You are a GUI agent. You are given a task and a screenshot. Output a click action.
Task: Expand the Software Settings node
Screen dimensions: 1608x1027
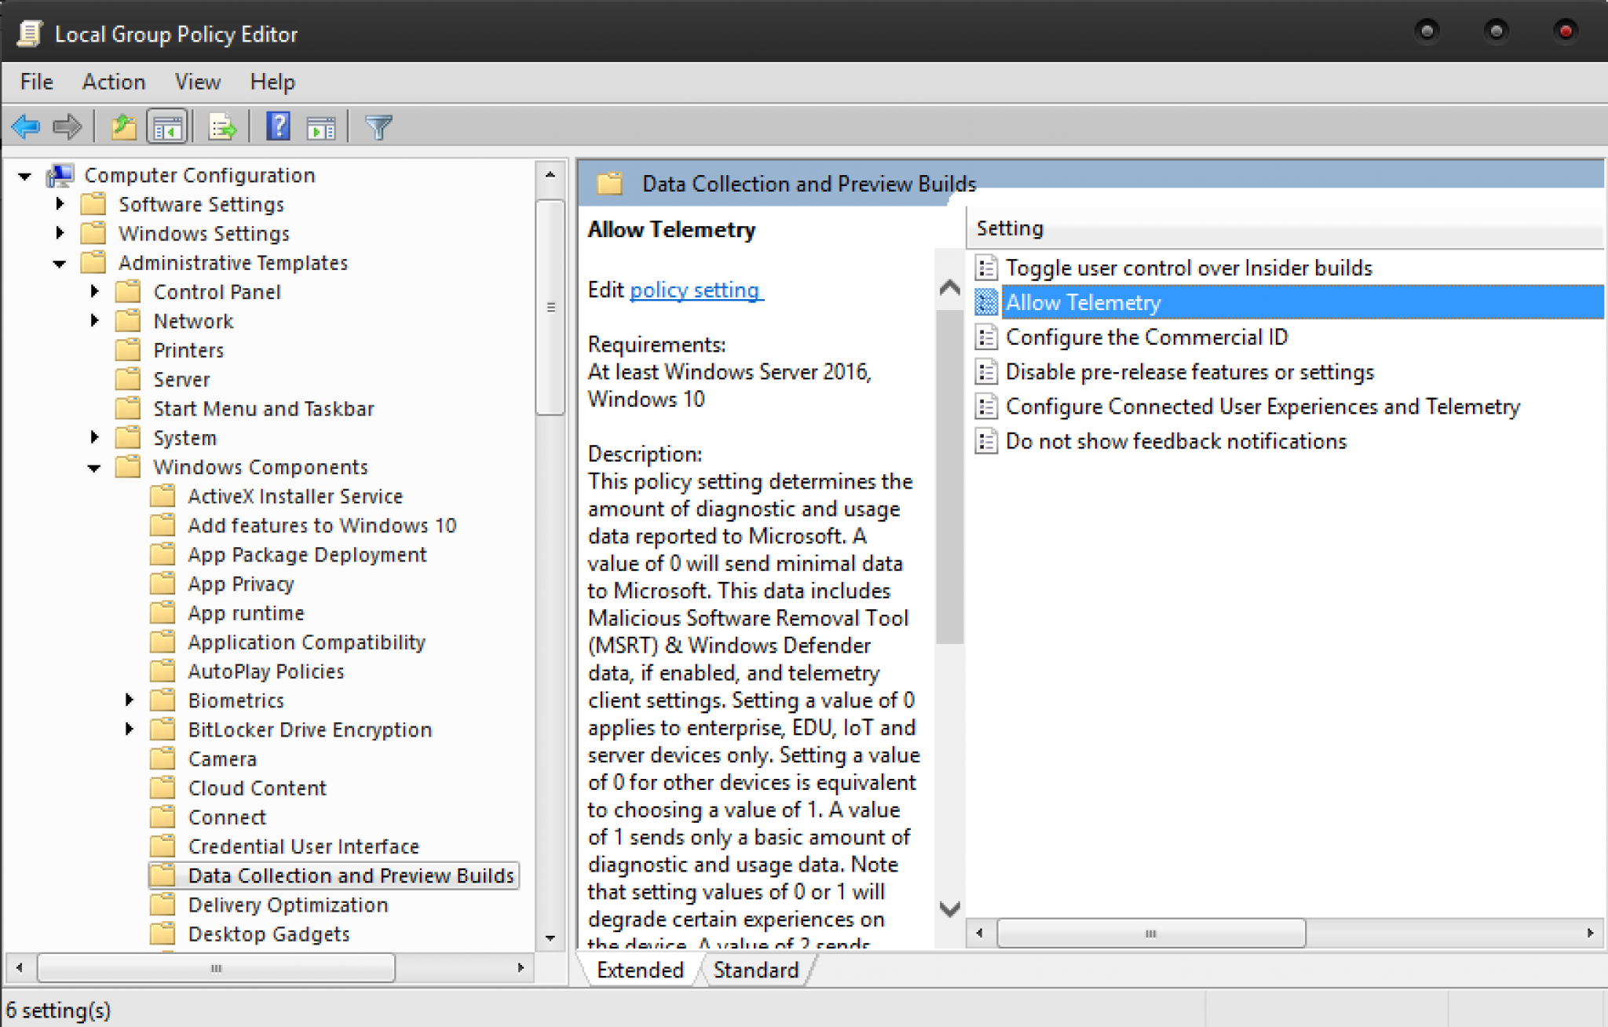tap(60, 204)
